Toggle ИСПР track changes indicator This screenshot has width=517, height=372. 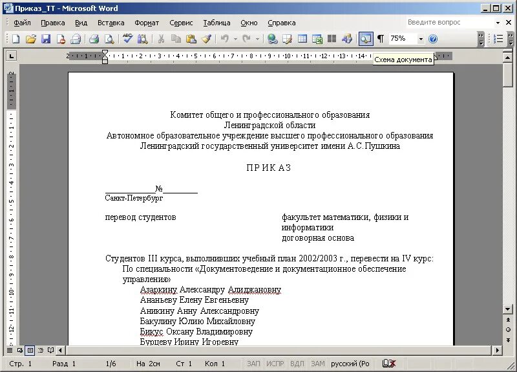[275, 364]
